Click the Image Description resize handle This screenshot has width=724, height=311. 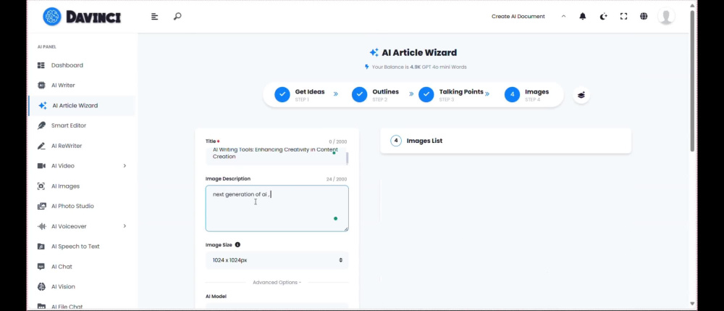click(346, 229)
